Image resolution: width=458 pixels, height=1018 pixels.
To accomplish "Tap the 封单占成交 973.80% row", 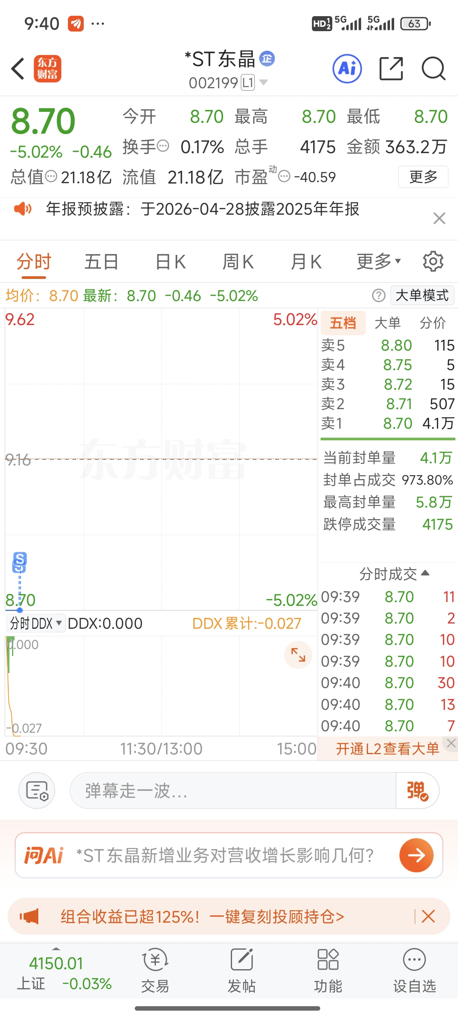I will tap(388, 480).
